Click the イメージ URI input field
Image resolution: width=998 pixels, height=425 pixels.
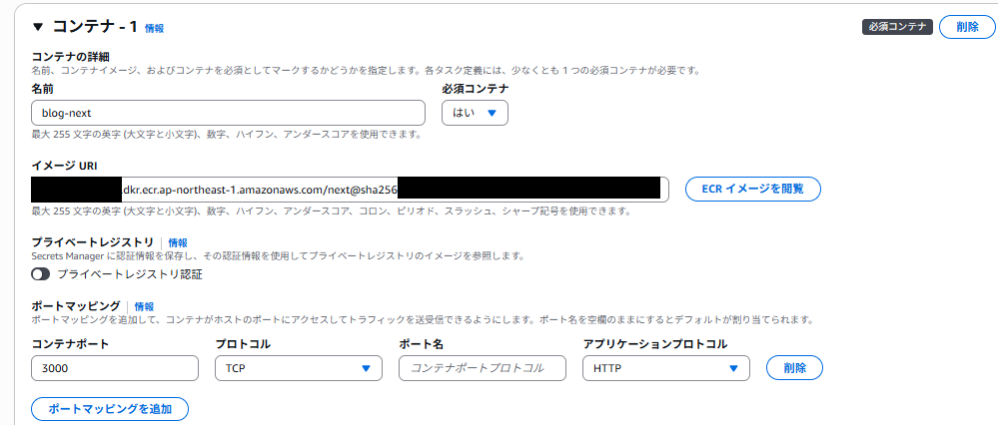(x=350, y=189)
